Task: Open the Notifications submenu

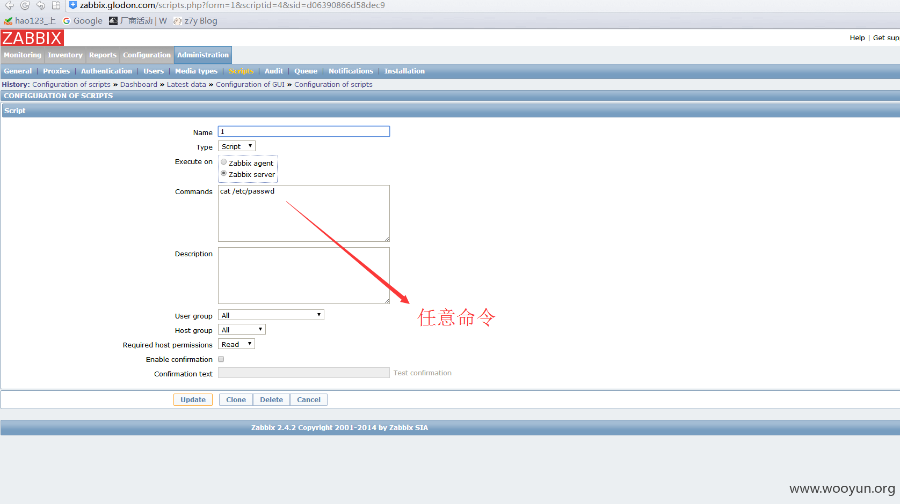Action: pos(351,71)
